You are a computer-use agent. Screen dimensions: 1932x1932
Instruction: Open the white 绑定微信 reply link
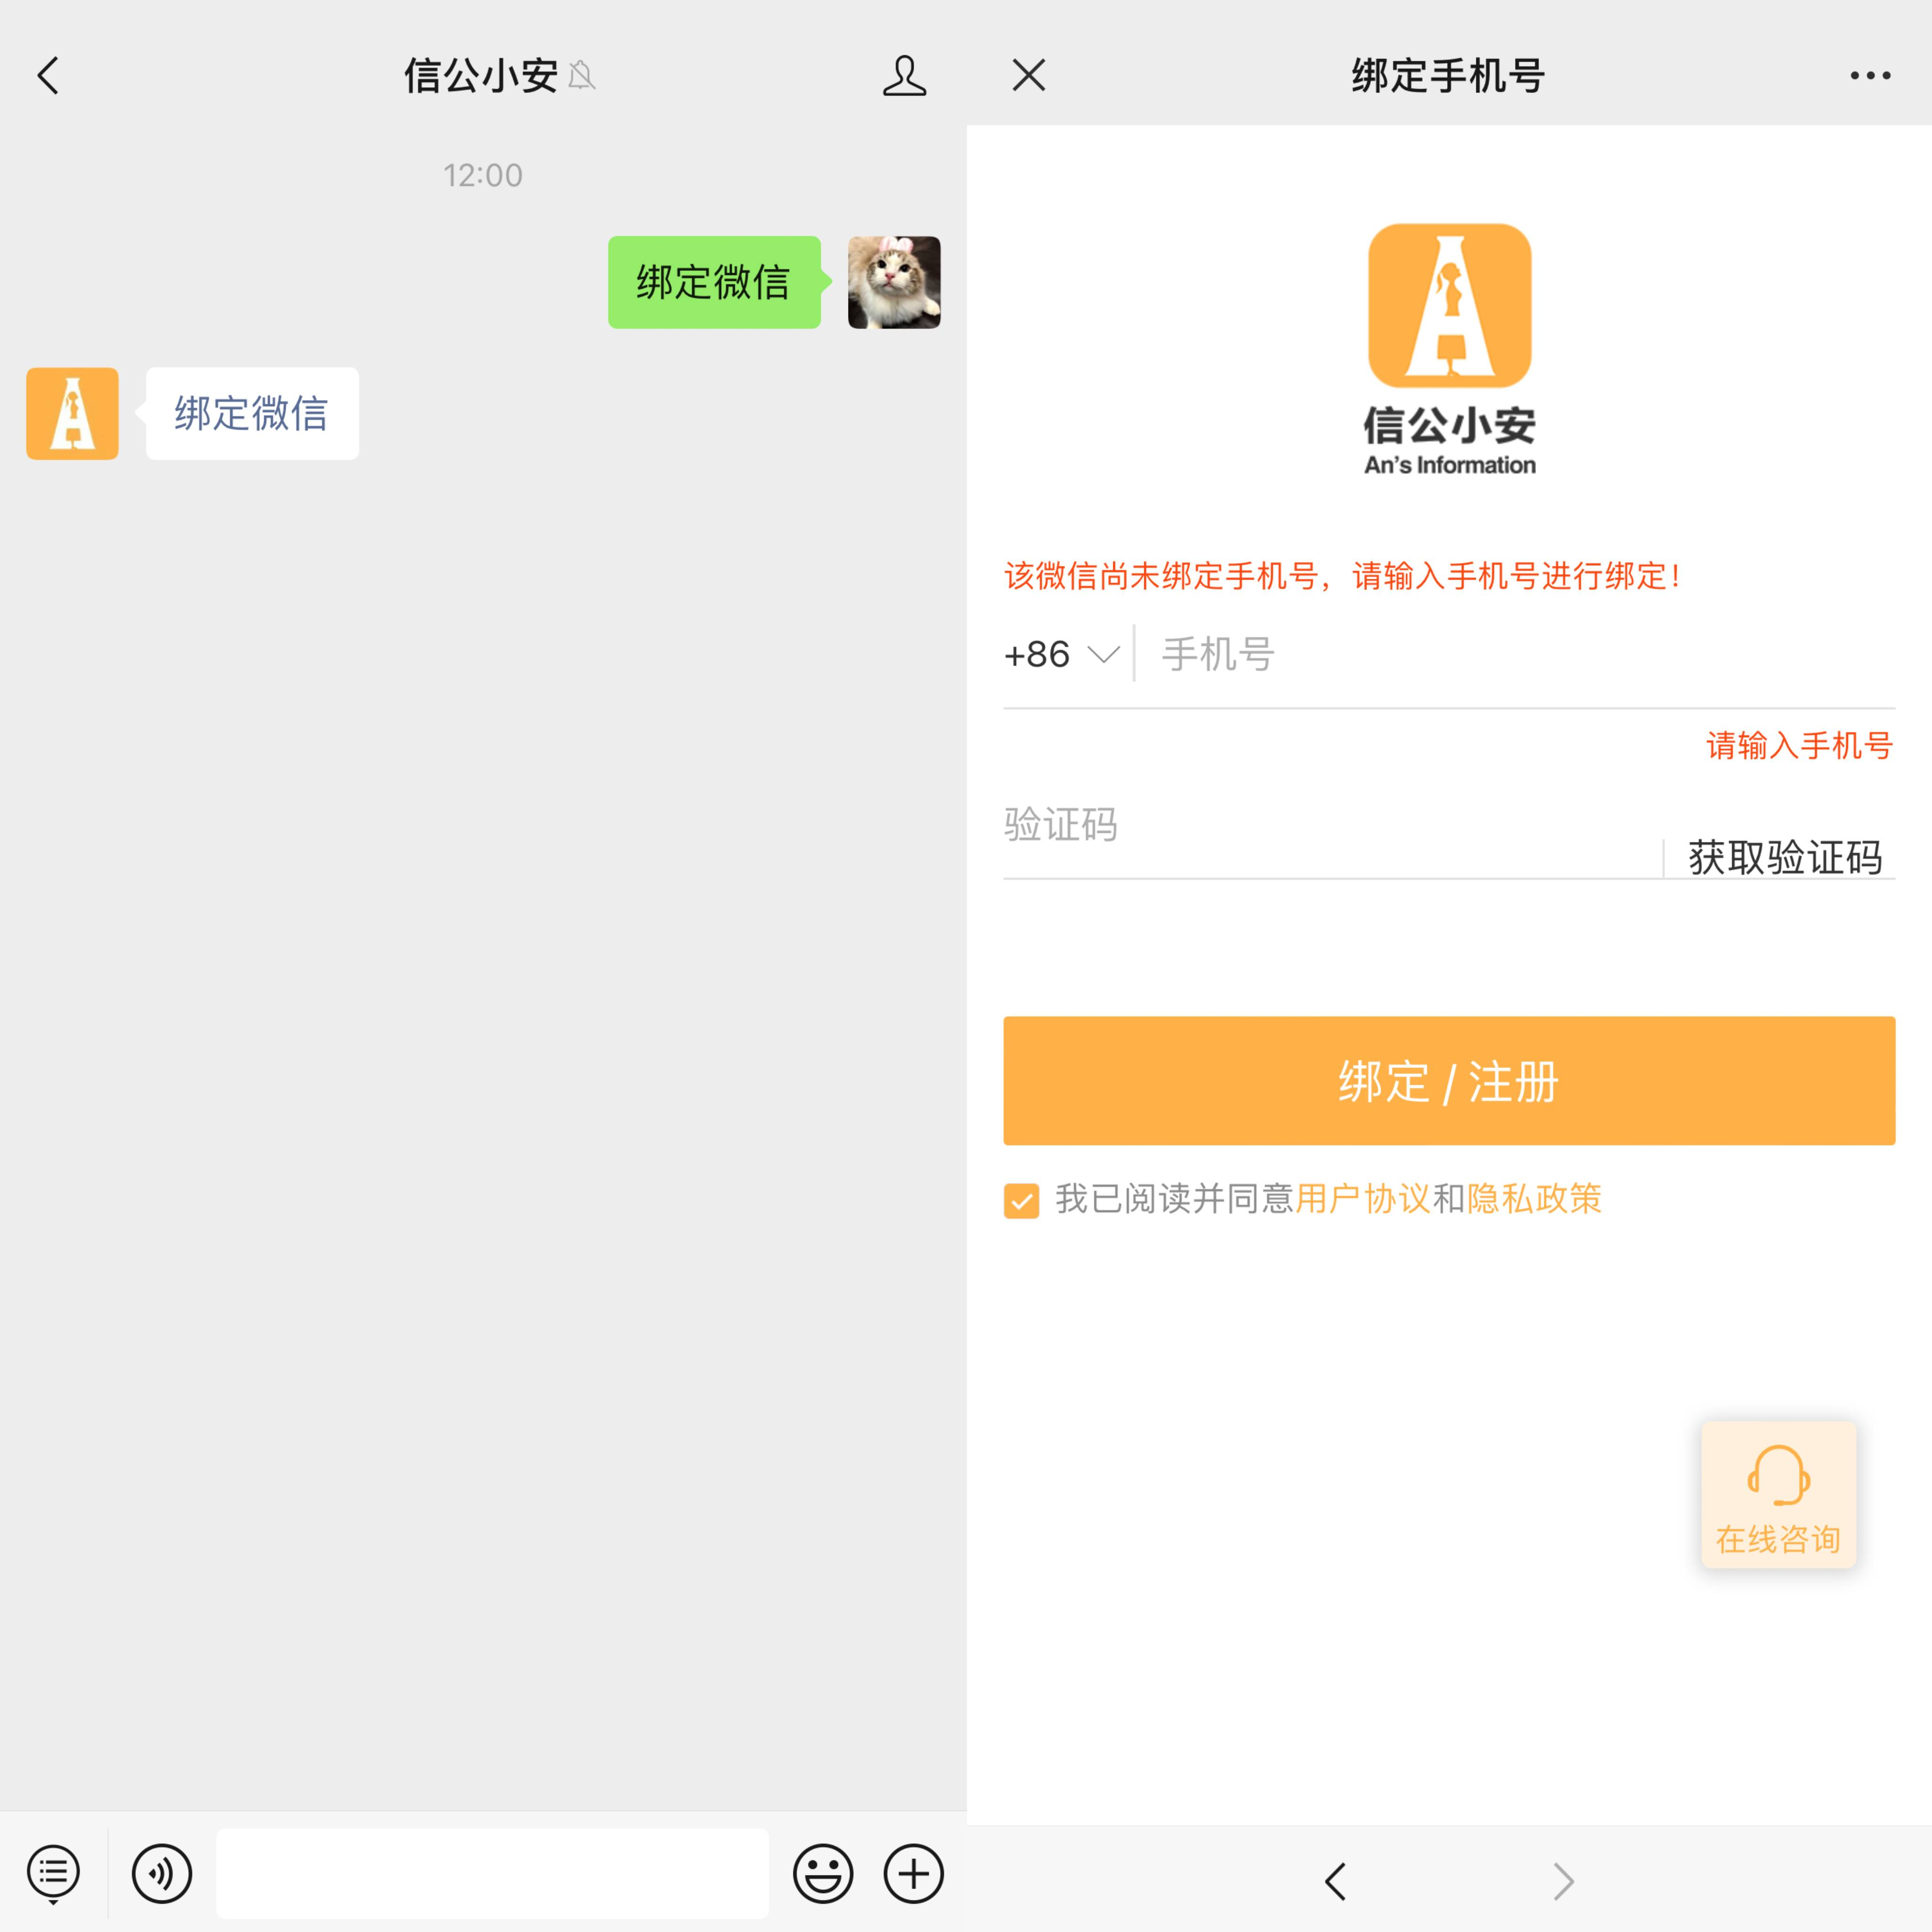tap(252, 413)
